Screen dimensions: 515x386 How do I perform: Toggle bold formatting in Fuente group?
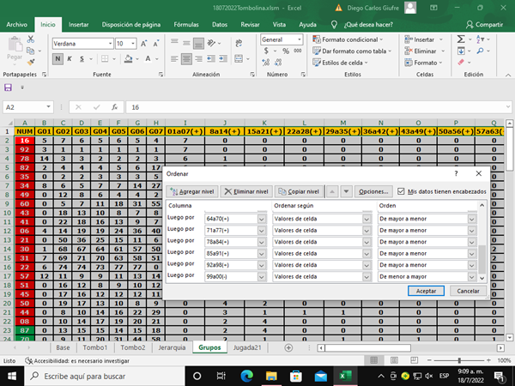click(58, 58)
